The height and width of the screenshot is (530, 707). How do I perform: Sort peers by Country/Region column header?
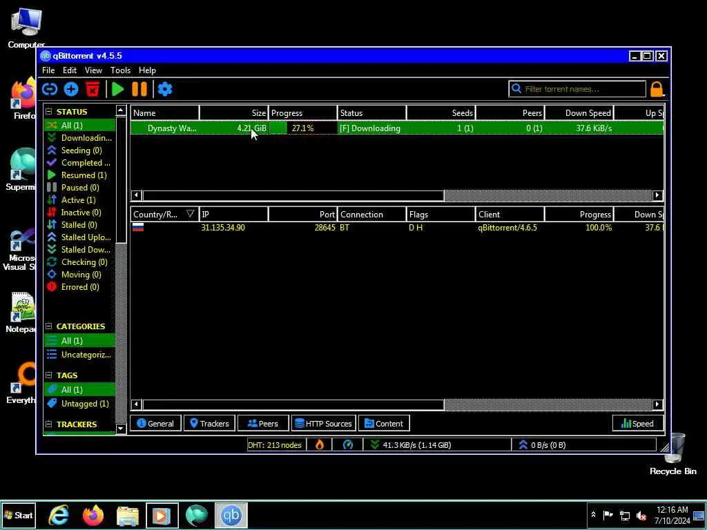(164, 215)
